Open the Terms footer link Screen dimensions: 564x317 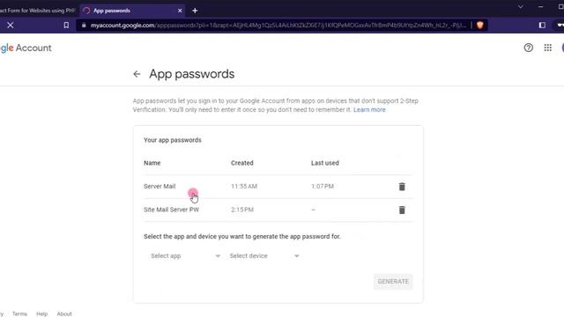(x=19, y=313)
